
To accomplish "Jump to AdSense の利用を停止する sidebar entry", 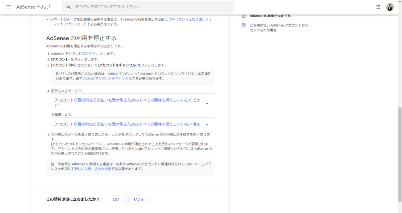I will [270, 16].
